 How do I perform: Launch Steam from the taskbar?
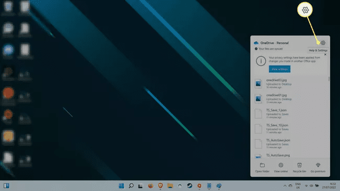coord(189,186)
